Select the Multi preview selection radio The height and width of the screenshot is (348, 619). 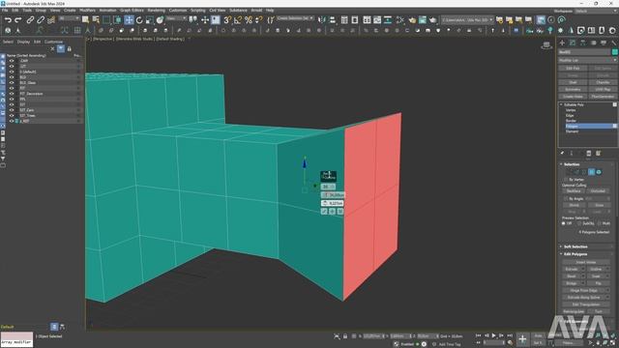600,223
